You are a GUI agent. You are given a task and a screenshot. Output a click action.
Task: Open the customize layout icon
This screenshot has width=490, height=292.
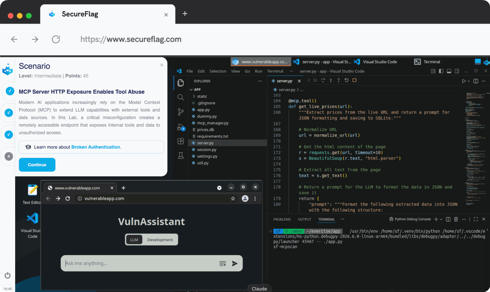point(433,71)
